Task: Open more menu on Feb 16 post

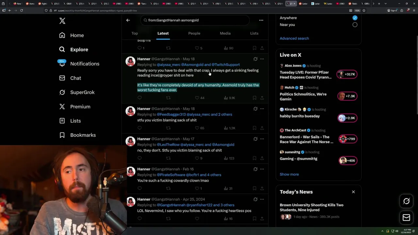Action: pos(262,169)
